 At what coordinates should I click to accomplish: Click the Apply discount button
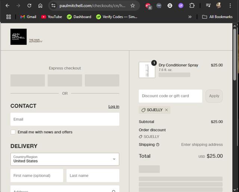point(214,96)
